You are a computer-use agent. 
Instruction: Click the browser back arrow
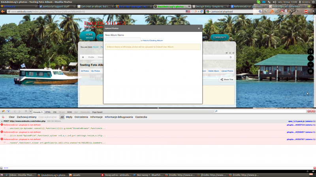3,11
